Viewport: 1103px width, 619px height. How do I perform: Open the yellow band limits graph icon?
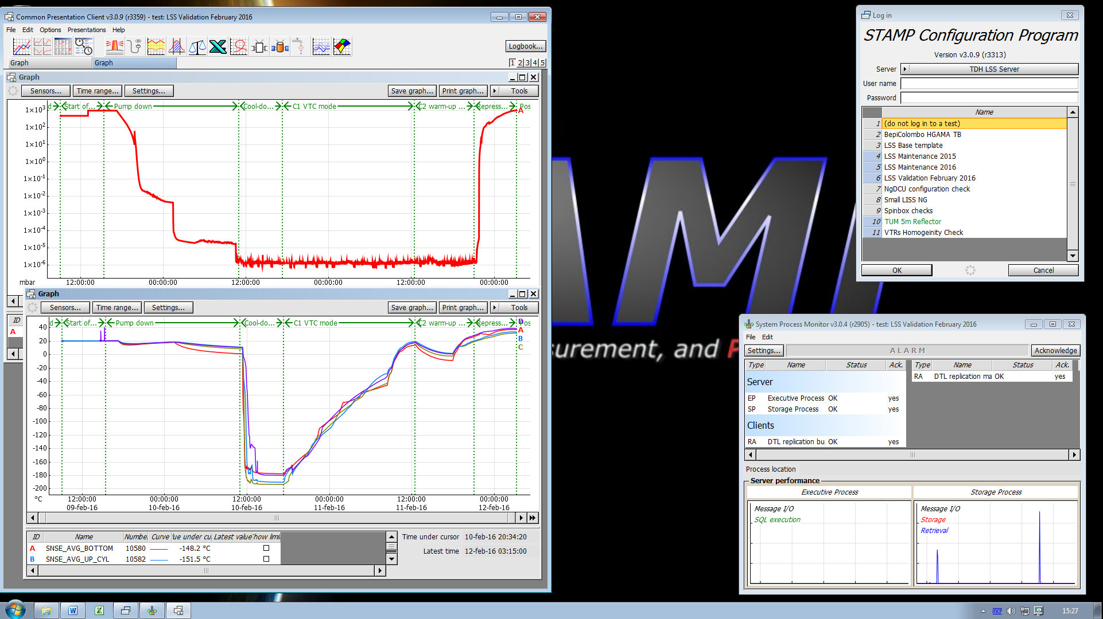(x=156, y=46)
